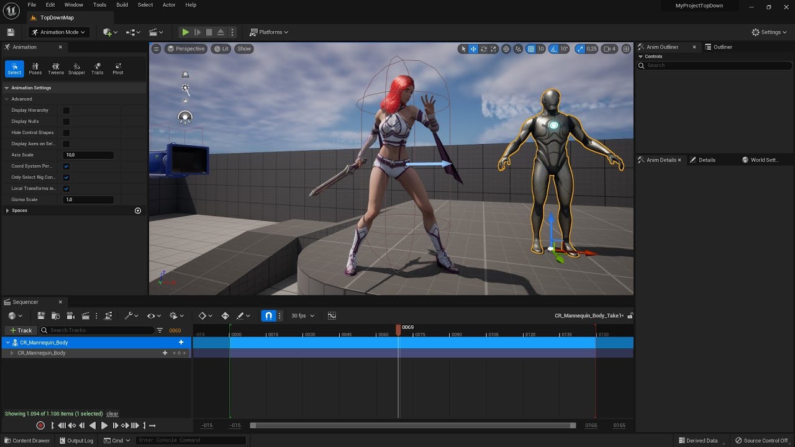The height and width of the screenshot is (447, 795).
Task: Click the Sequencer record button
Action: point(40,425)
